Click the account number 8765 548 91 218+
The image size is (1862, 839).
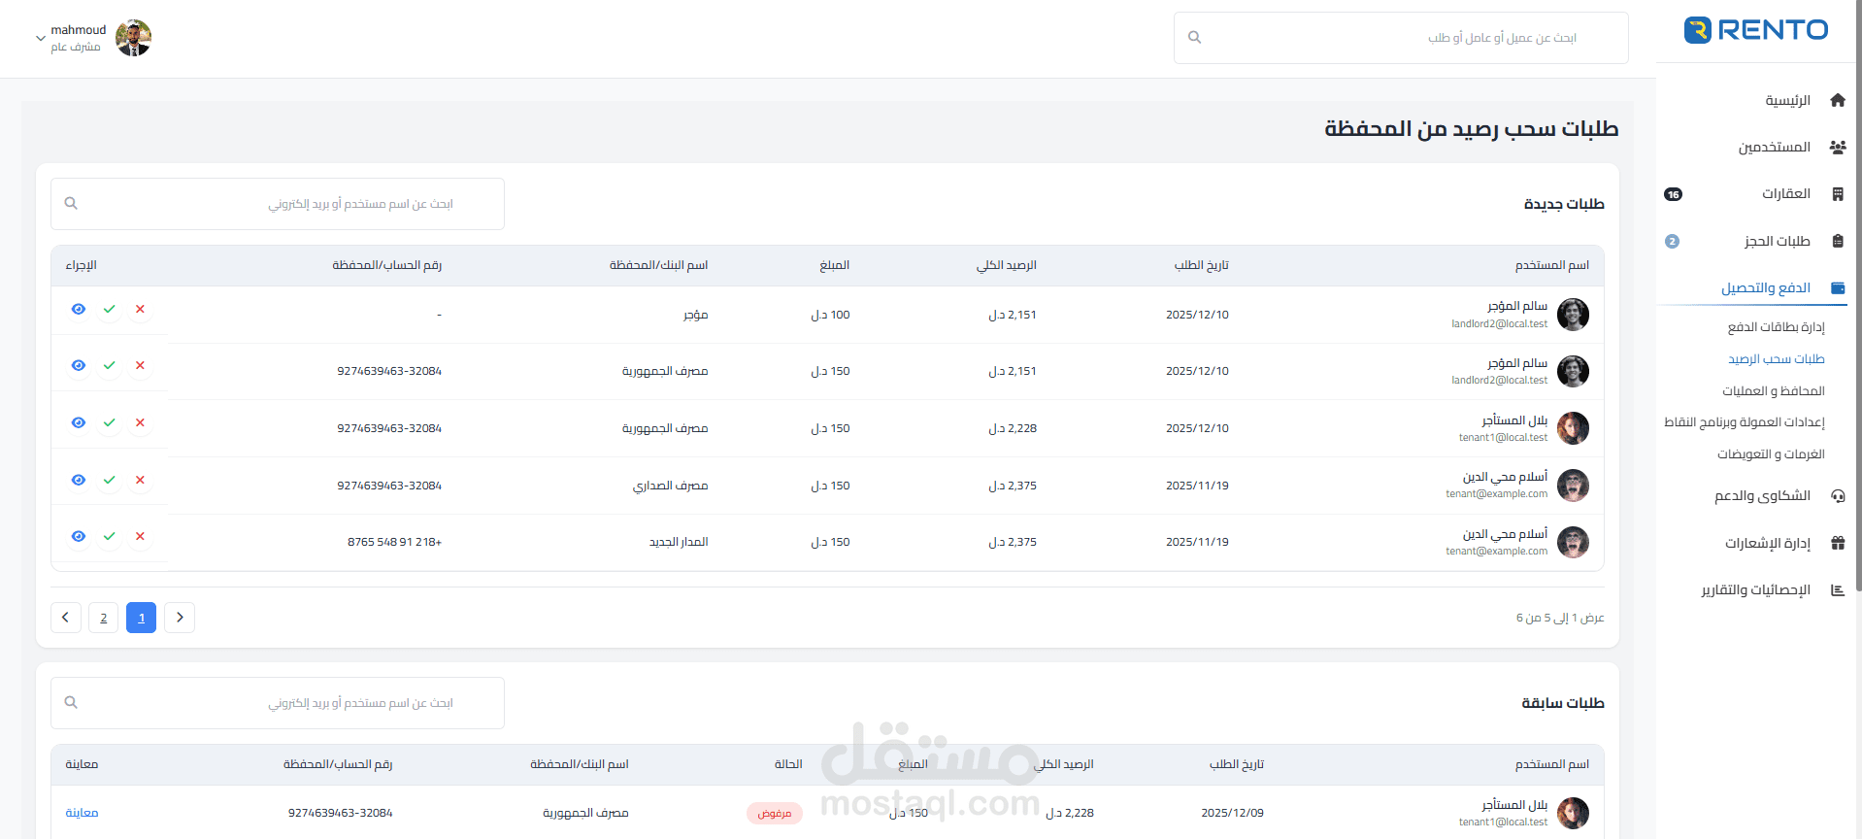[394, 542]
